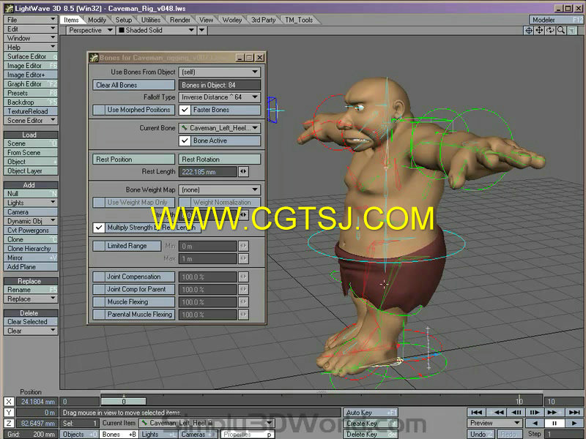Click Joint Comp for Parent percentage stepper
Screen dimensions: 586x439
pyautogui.click(x=243, y=290)
